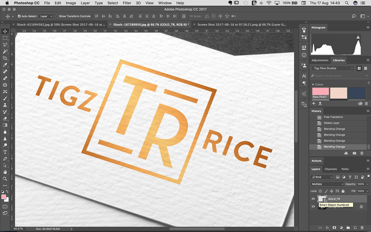Click the pink foreground color swatch
This screenshot has height=232, width=371.
pos(4,197)
